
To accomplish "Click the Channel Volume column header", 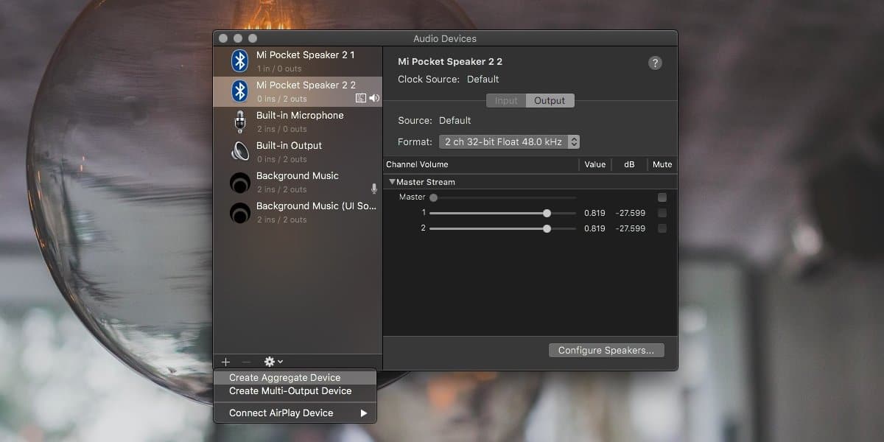I will [417, 164].
